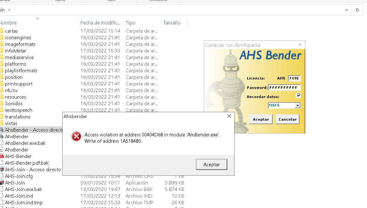
Task: Click Cancelar in the AHS Bender login
Action: tap(287, 119)
